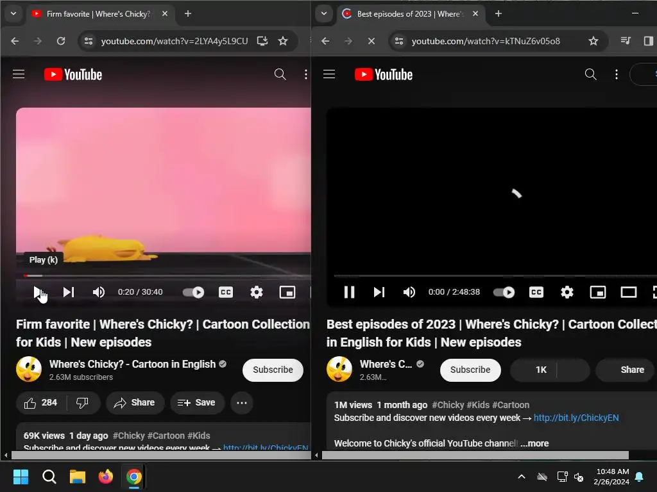The height and width of the screenshot is (492, 657).
Task: Toggle closed captions in left window player
Action: pos(226,292)
